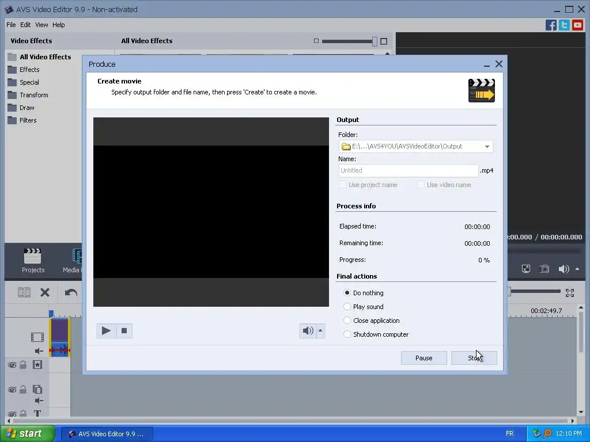The image size is (590, 442).
Task: Click the large thumbnails size icon
Action: pyautogui.click(x=383, y=41)
